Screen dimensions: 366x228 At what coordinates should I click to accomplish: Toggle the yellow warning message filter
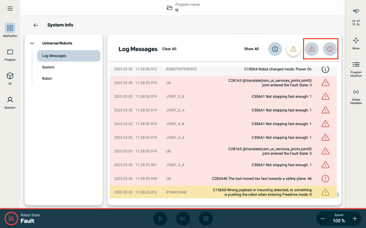coord(293,49)
